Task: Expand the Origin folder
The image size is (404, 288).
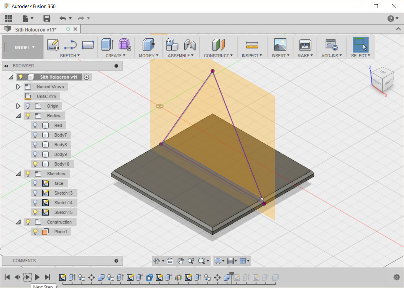Action: point(18,106)
